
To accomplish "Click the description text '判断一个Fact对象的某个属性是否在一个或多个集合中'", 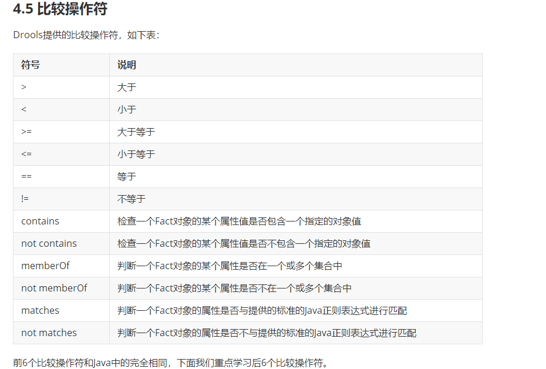I will [x=230, y=266].
